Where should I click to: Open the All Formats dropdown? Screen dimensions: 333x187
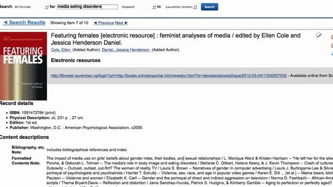coord(31,7)
